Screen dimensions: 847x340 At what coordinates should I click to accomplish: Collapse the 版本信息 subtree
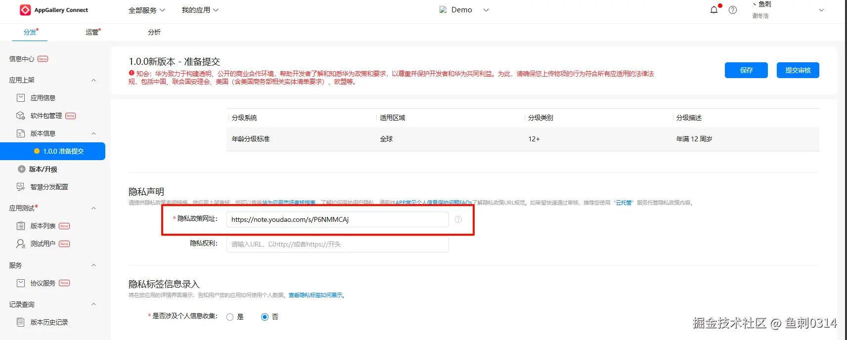93,133
